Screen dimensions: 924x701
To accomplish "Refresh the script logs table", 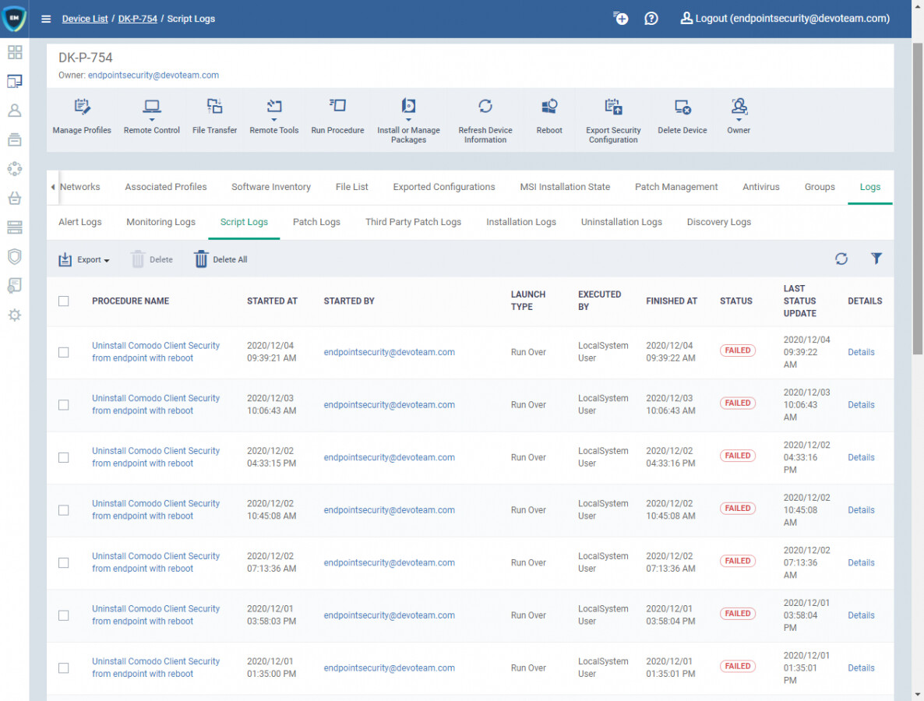I will 841,259.
